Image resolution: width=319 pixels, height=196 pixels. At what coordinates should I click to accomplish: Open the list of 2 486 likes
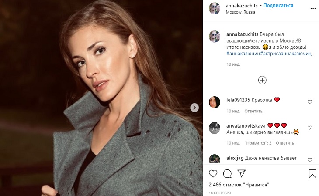tap(239, 185)
